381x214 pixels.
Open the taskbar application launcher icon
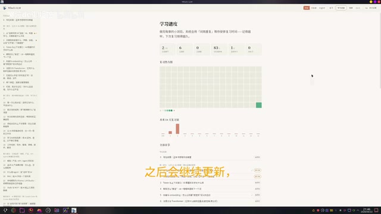click(5, 210)
